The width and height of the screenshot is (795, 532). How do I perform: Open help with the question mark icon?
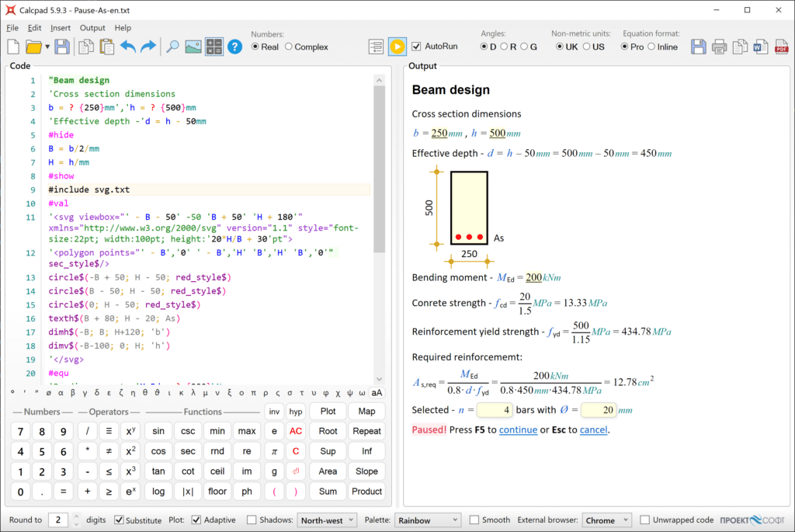(234, 47)
